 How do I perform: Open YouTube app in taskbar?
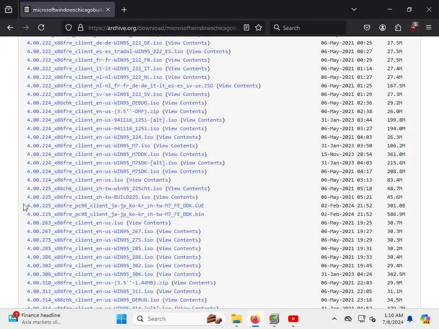coord(293,319)
